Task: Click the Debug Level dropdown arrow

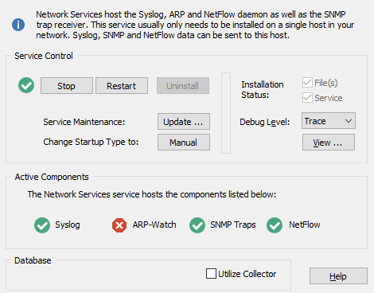Action: click(x=349, y=121)
